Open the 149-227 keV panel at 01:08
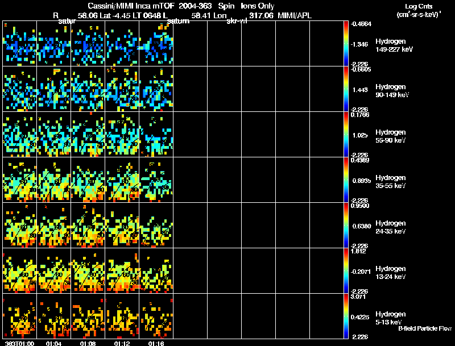Screen dimensions: 455x346 click(x=88, y=44)
